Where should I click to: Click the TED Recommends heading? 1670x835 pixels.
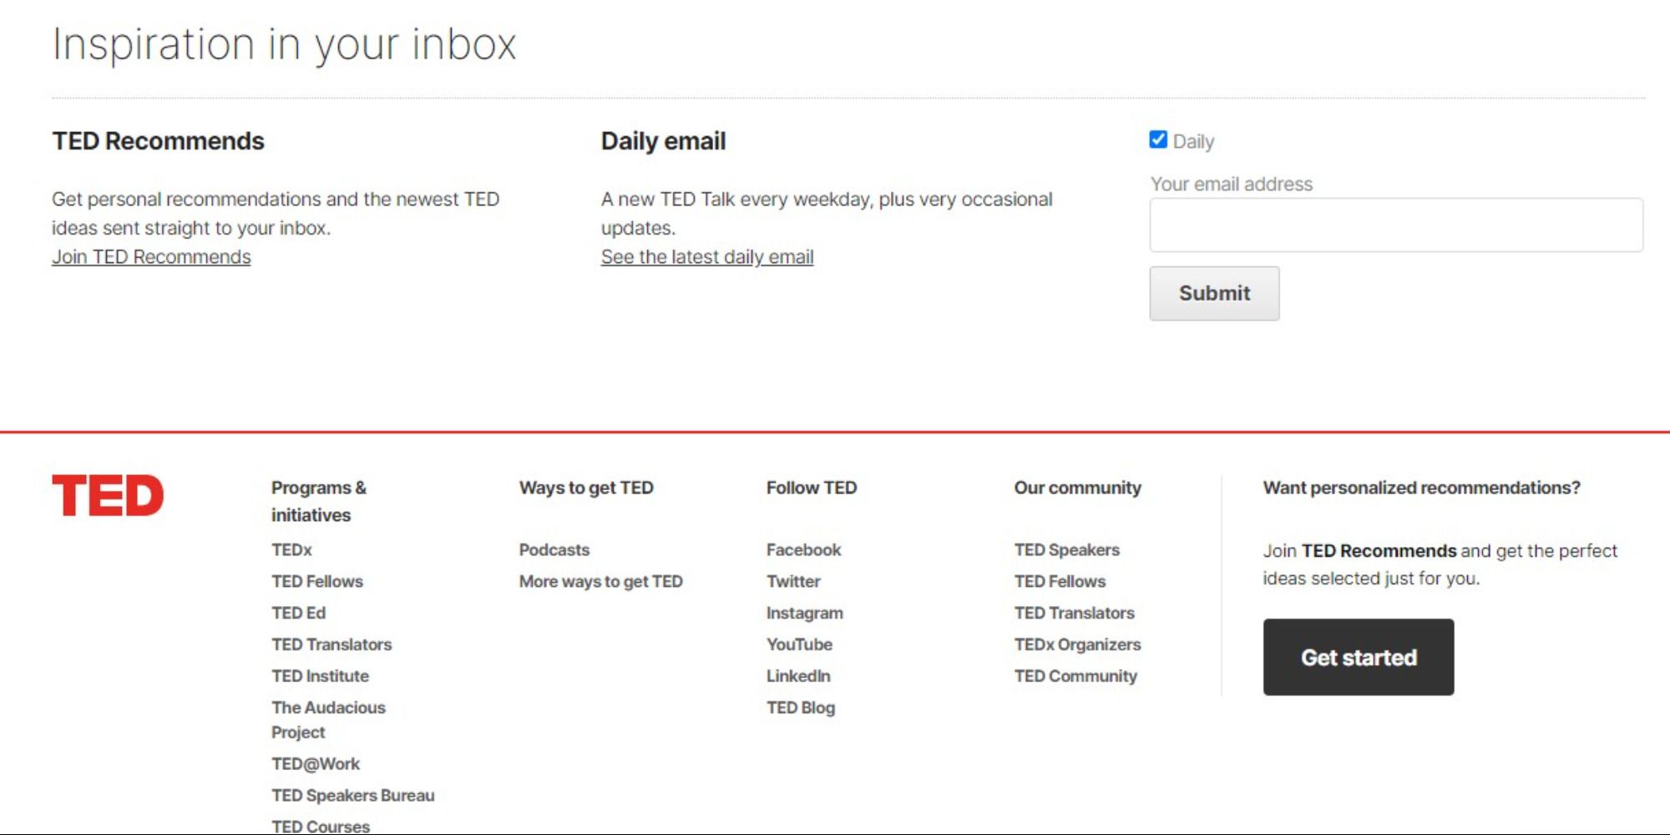click(x=158, y=141)
